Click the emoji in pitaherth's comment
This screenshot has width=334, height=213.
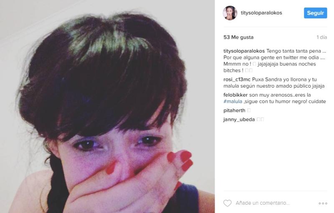click(x=249, y=110)
